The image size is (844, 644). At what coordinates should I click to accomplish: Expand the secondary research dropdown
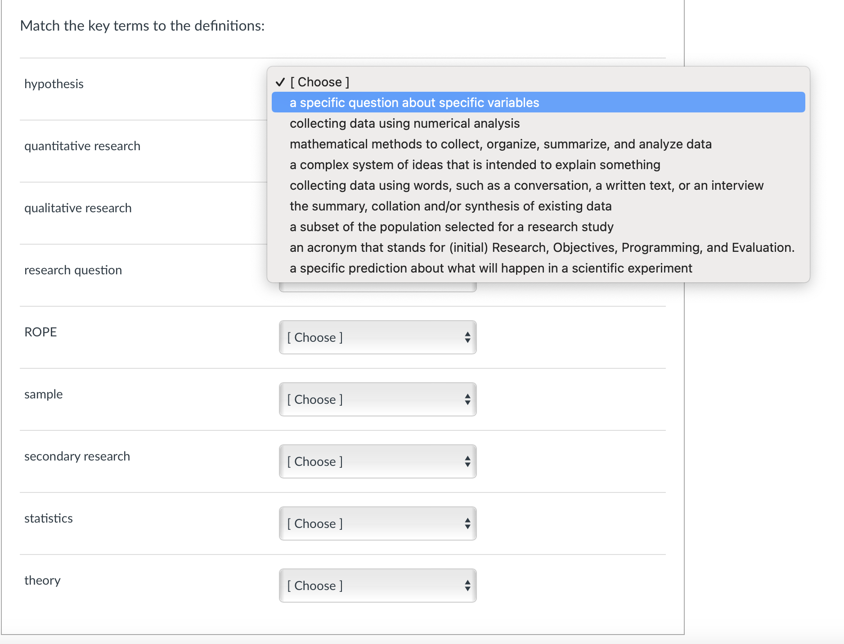coord(377,461)
